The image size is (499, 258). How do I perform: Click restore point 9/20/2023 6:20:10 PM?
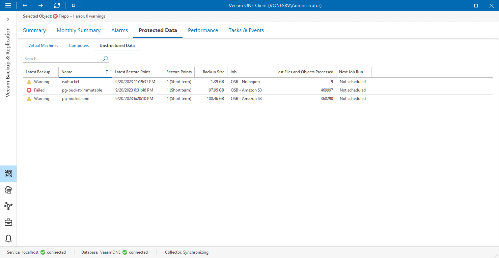click(134, 99)
